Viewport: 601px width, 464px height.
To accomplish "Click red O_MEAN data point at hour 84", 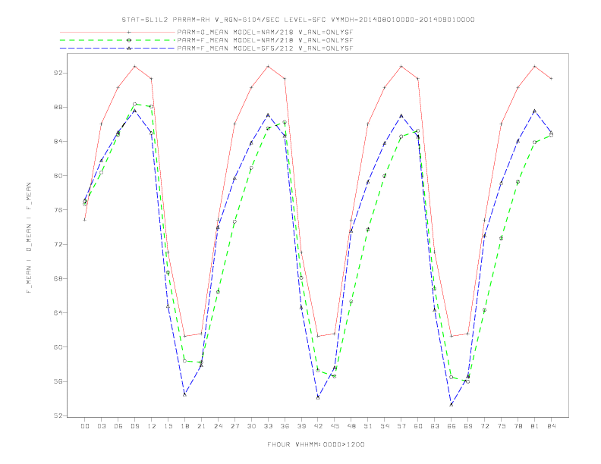I will pyautogui.click(x=551, y=79).
